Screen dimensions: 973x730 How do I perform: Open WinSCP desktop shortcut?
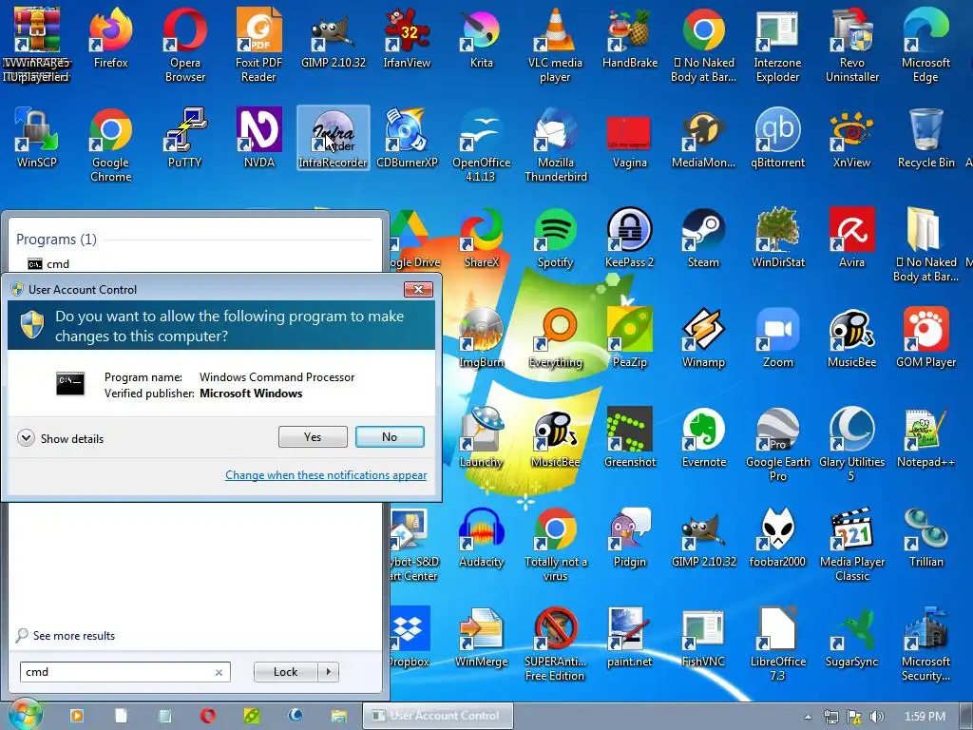click(x=37, y=138)
